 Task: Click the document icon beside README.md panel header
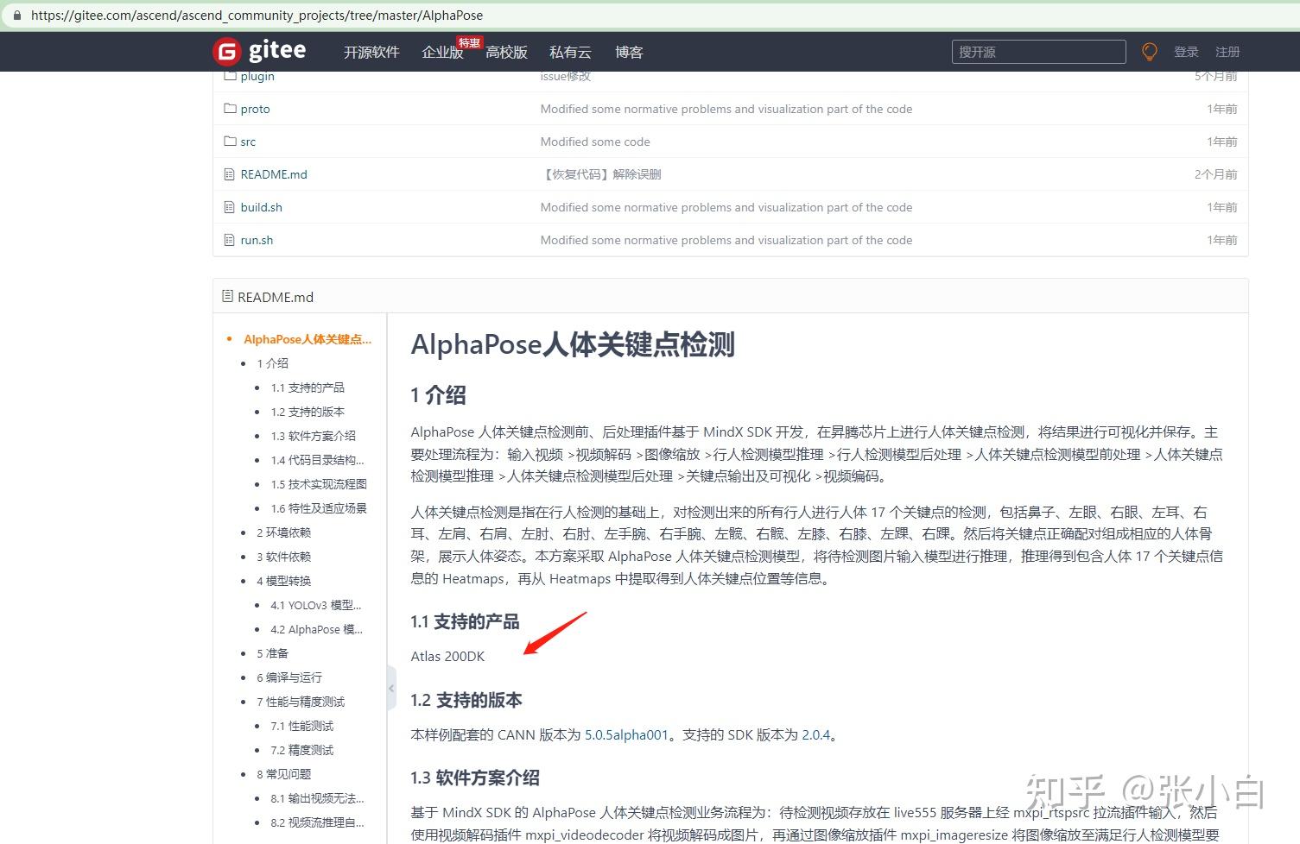pos(226,296)
